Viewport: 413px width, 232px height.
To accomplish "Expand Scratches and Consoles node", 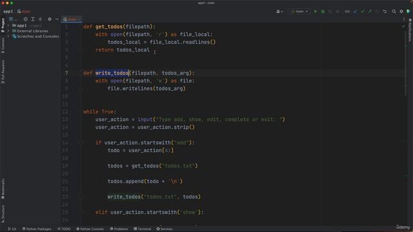I will 8,36.
